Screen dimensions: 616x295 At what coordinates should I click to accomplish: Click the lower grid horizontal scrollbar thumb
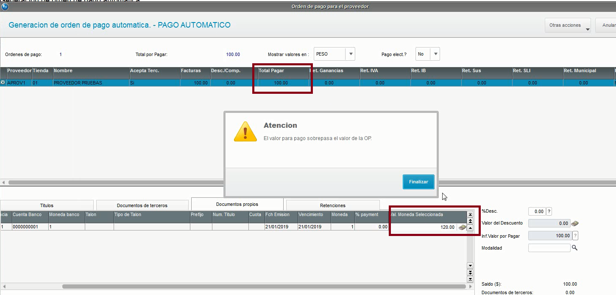[265, 287]
